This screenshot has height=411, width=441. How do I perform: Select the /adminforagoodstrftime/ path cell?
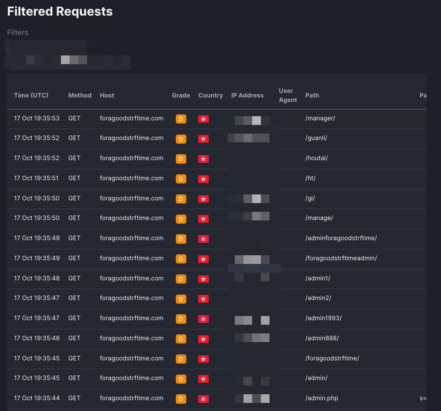pos(341,238)
